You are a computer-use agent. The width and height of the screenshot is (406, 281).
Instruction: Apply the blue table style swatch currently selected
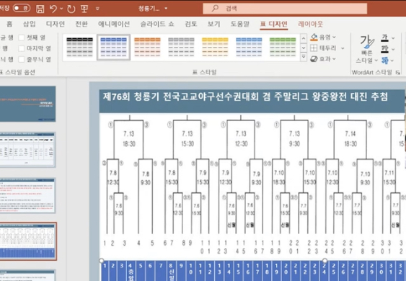coord(113,47)
